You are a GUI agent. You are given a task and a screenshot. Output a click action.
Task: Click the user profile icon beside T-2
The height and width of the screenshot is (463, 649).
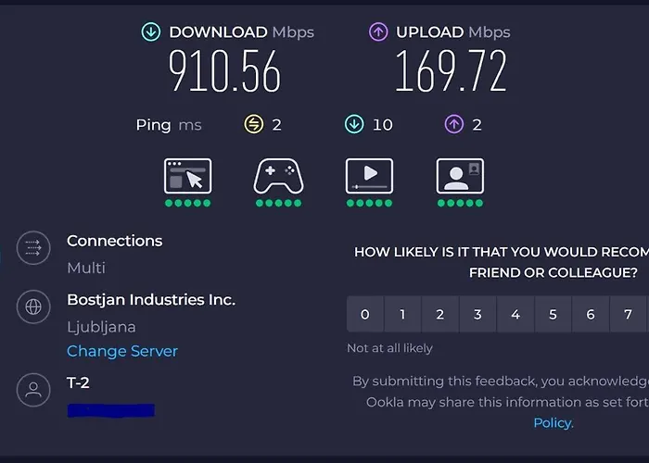pos(34,390)
